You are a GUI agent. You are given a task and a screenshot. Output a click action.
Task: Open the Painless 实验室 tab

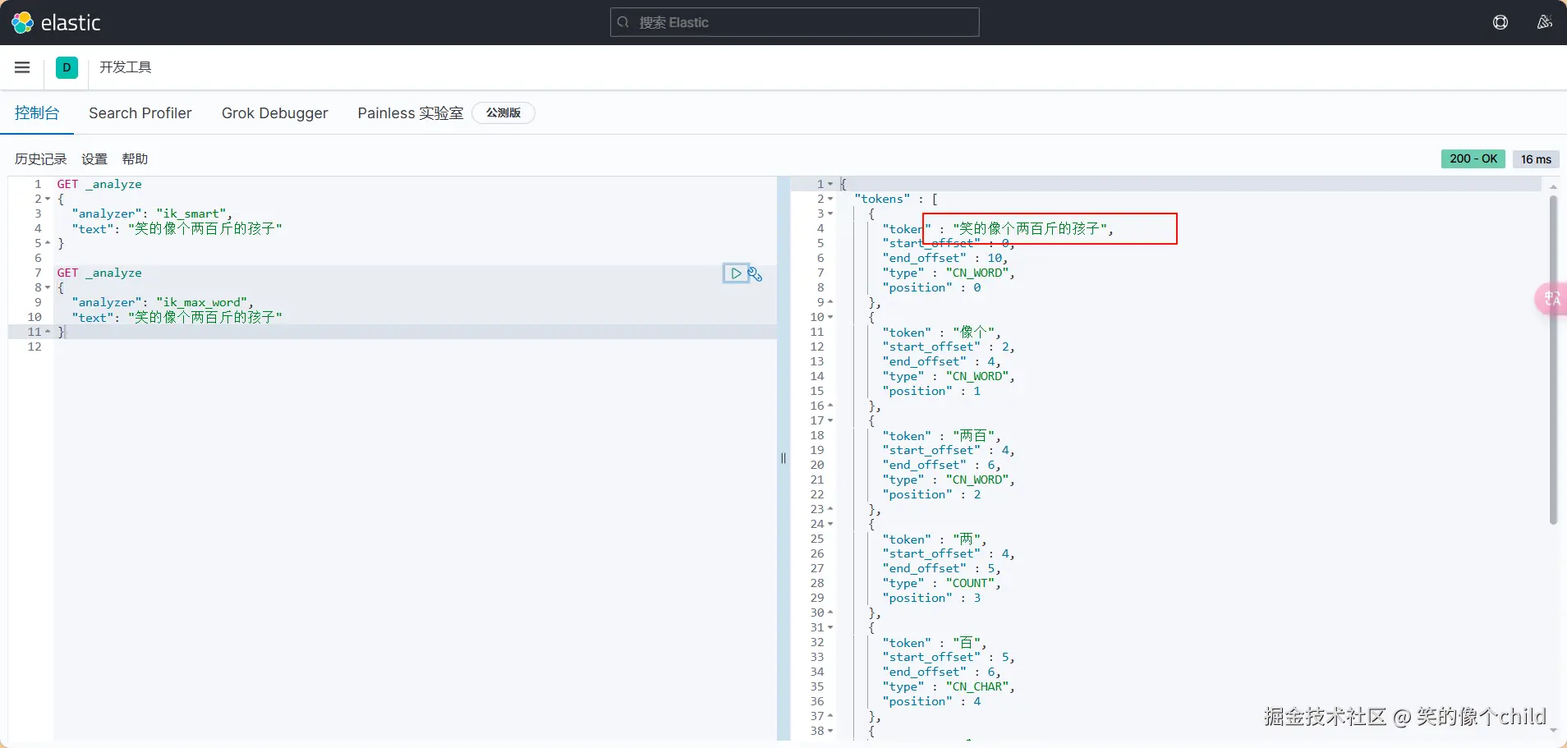[x=411, y=113]
